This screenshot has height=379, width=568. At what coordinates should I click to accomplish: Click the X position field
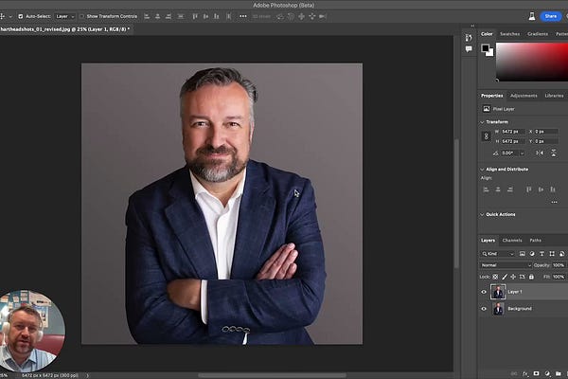pos(546,132)
